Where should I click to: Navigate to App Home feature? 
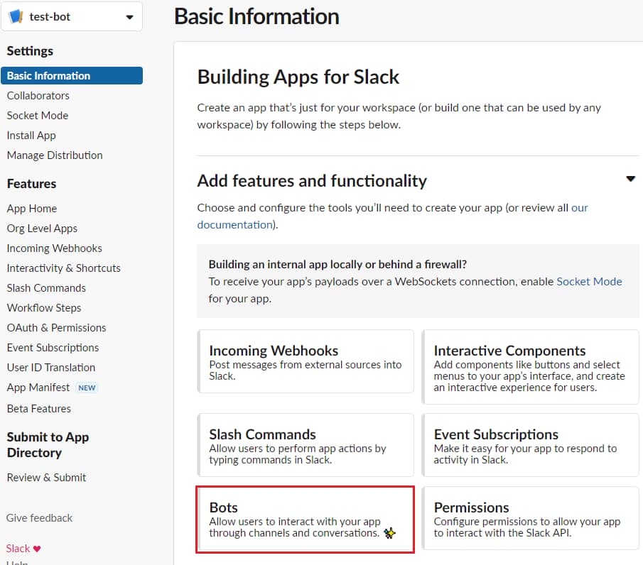(31, 209)
